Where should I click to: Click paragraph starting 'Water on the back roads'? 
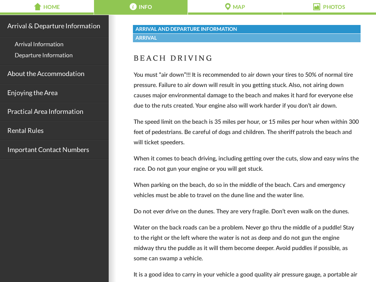tap(244, 243)
